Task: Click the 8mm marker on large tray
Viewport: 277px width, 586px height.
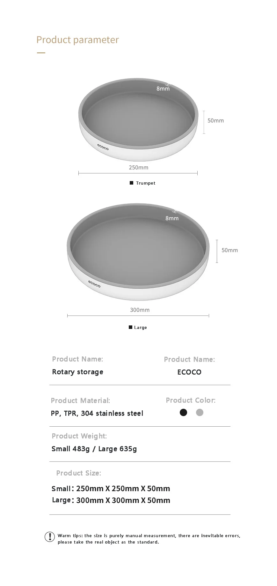Action: [x=172, y=218]
